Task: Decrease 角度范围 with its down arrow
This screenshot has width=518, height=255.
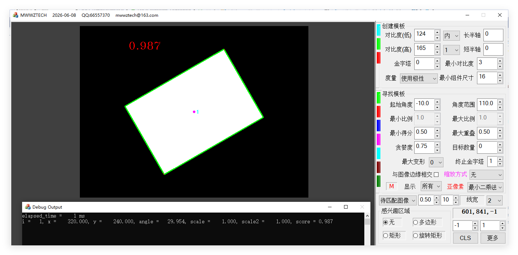Action: coord(500,108)
